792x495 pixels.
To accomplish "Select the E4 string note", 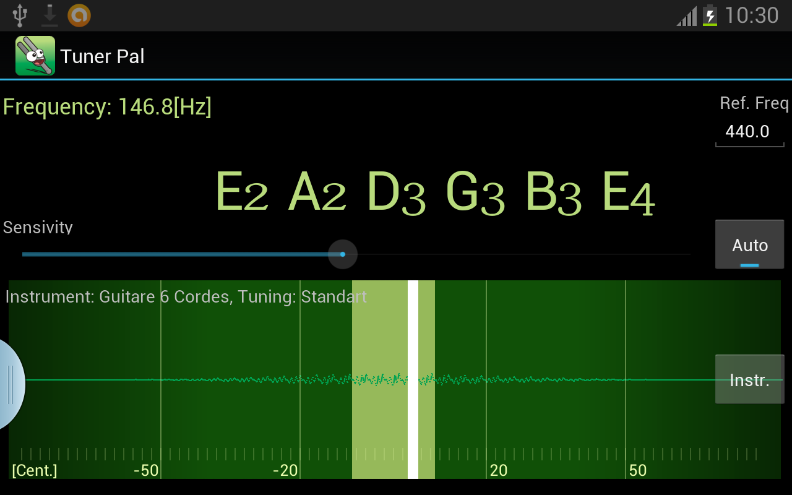I will pyautogui.click(x=629, y=192).
